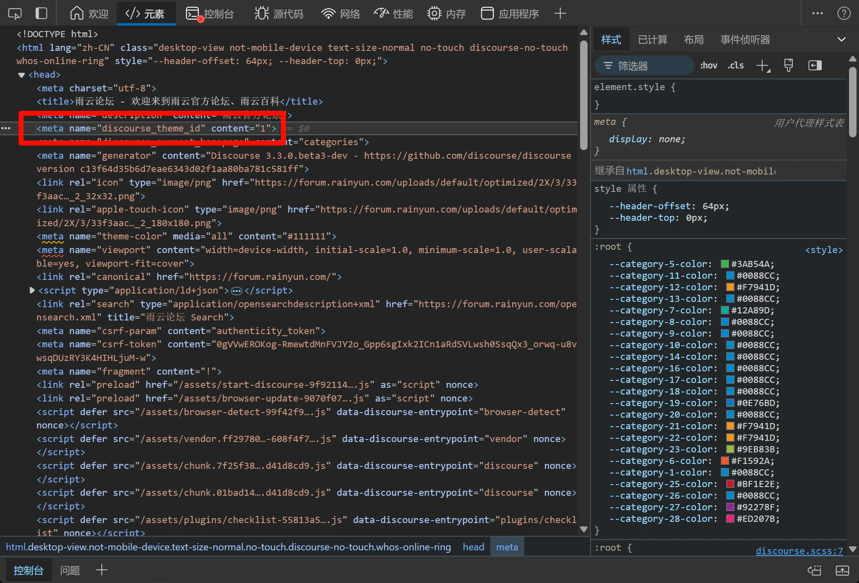This screenshot has width=859, height=583.
Task: Click the add new style rule plus icon
Action: tap(762, 66)
